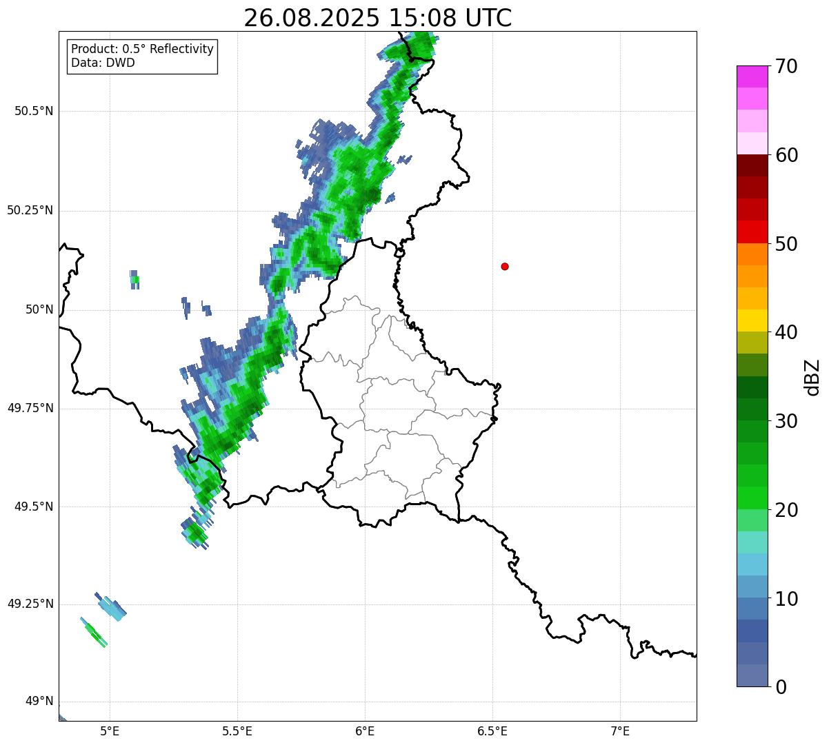
Task: Click the 5.5°E longitude label
Action: (x=237, y=731)
